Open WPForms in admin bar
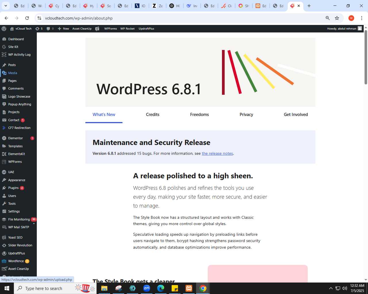368x294 pixels. click(110, 29)
